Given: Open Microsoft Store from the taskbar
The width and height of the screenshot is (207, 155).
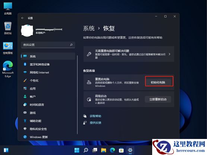Looking at the screenshot, I should [121, 150].
